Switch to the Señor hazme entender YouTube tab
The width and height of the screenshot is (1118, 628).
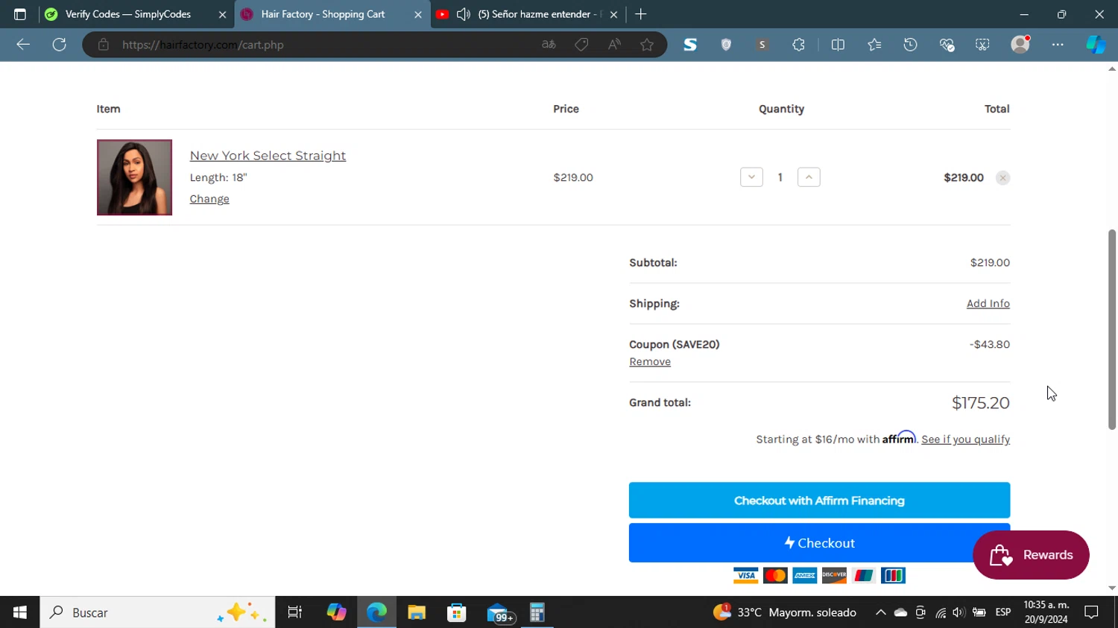[540, 14]
